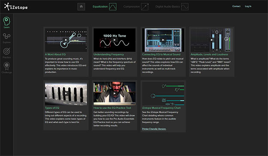Open iZotope Musical Frequency Chart title
This screenshot has height=156, width=268.
coord(161,108)
